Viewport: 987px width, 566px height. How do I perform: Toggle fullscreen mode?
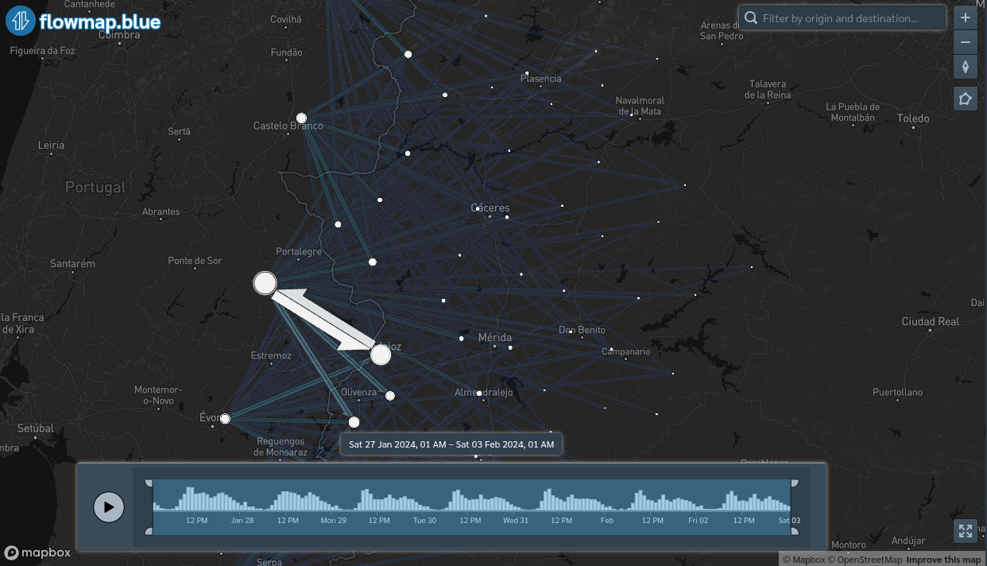[966, 531]
